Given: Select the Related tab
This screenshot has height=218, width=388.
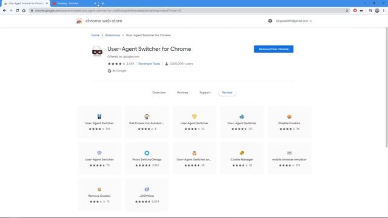Looking at the screenshot, I should 227,93.
